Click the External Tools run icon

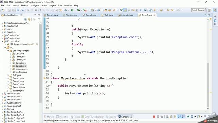pyautogui.click(x=85, y=10)
